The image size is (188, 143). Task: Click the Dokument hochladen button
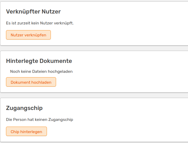click(31, 82)
